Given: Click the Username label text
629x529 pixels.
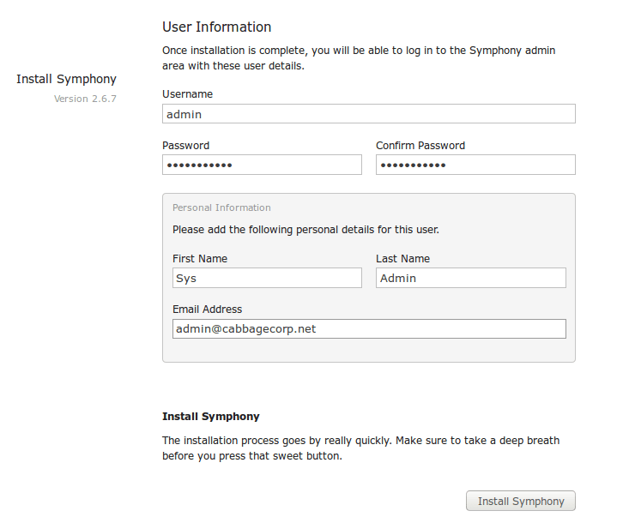Looking at the screenshot, I should pyautogui.click(x=187, y=94).
